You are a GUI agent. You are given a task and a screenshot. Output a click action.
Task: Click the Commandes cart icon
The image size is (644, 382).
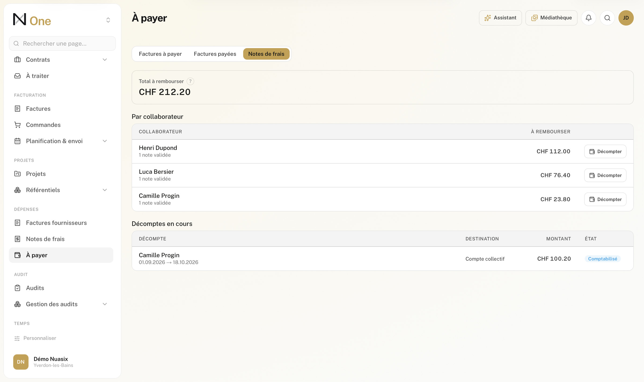point(17,125)
